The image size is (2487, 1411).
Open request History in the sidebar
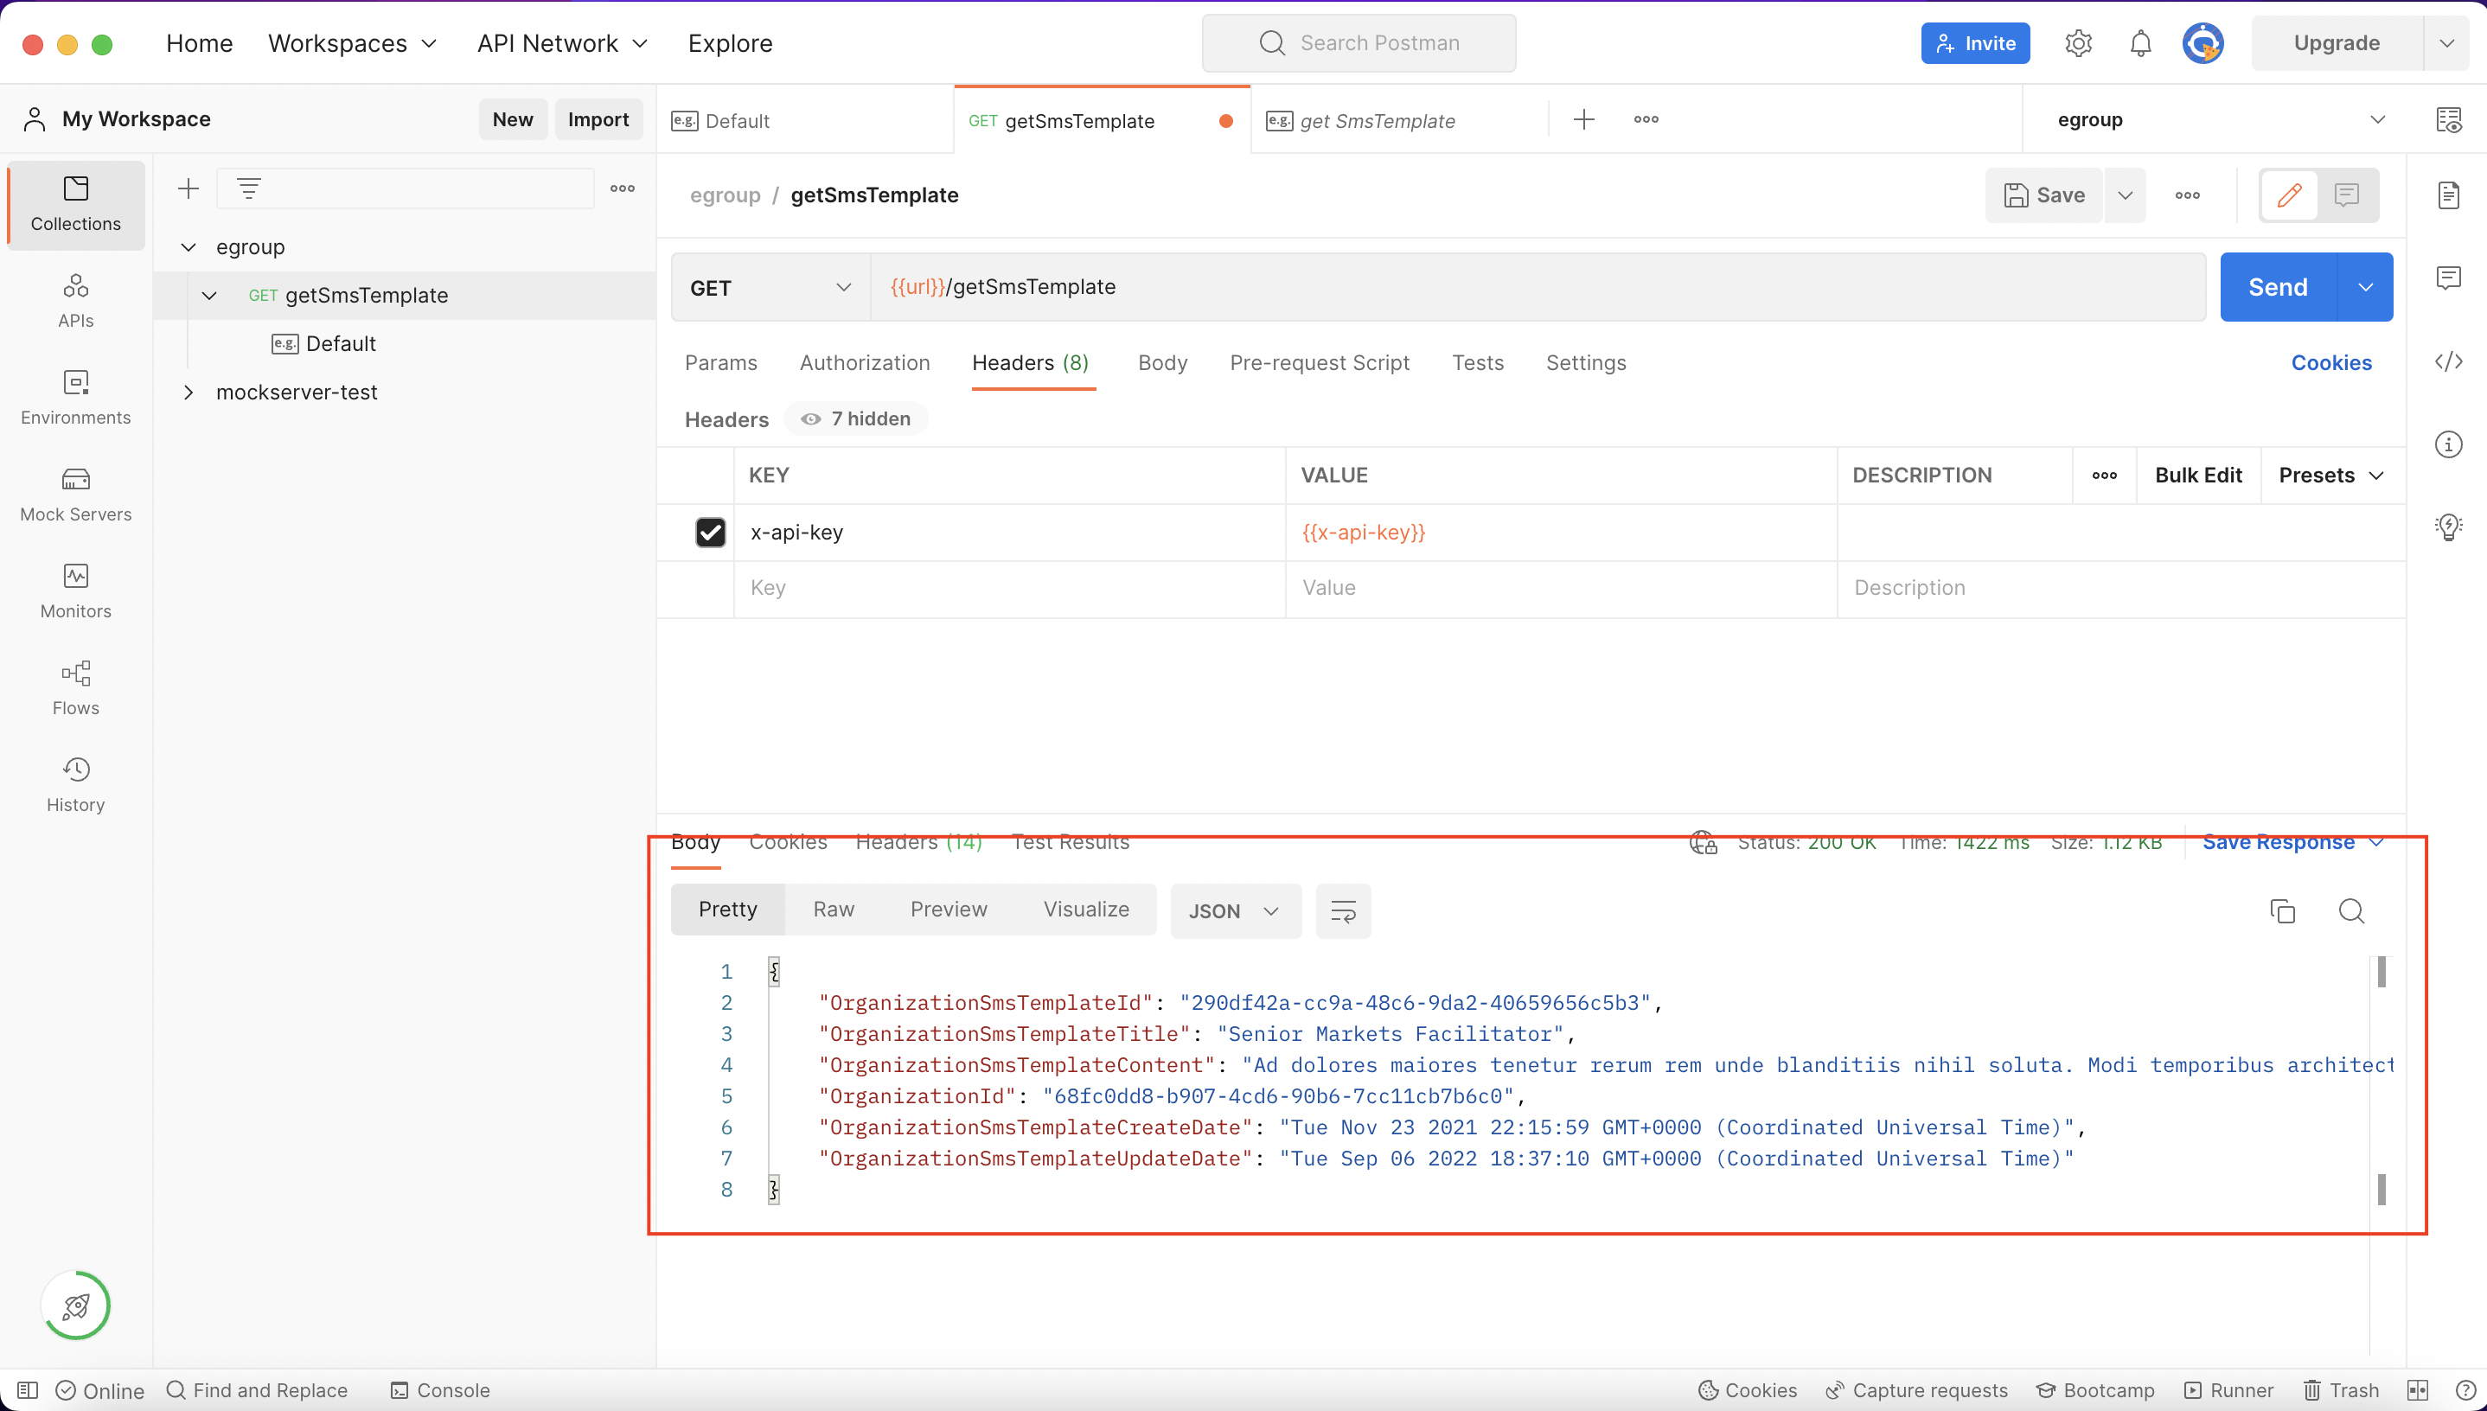pos(75,783)
